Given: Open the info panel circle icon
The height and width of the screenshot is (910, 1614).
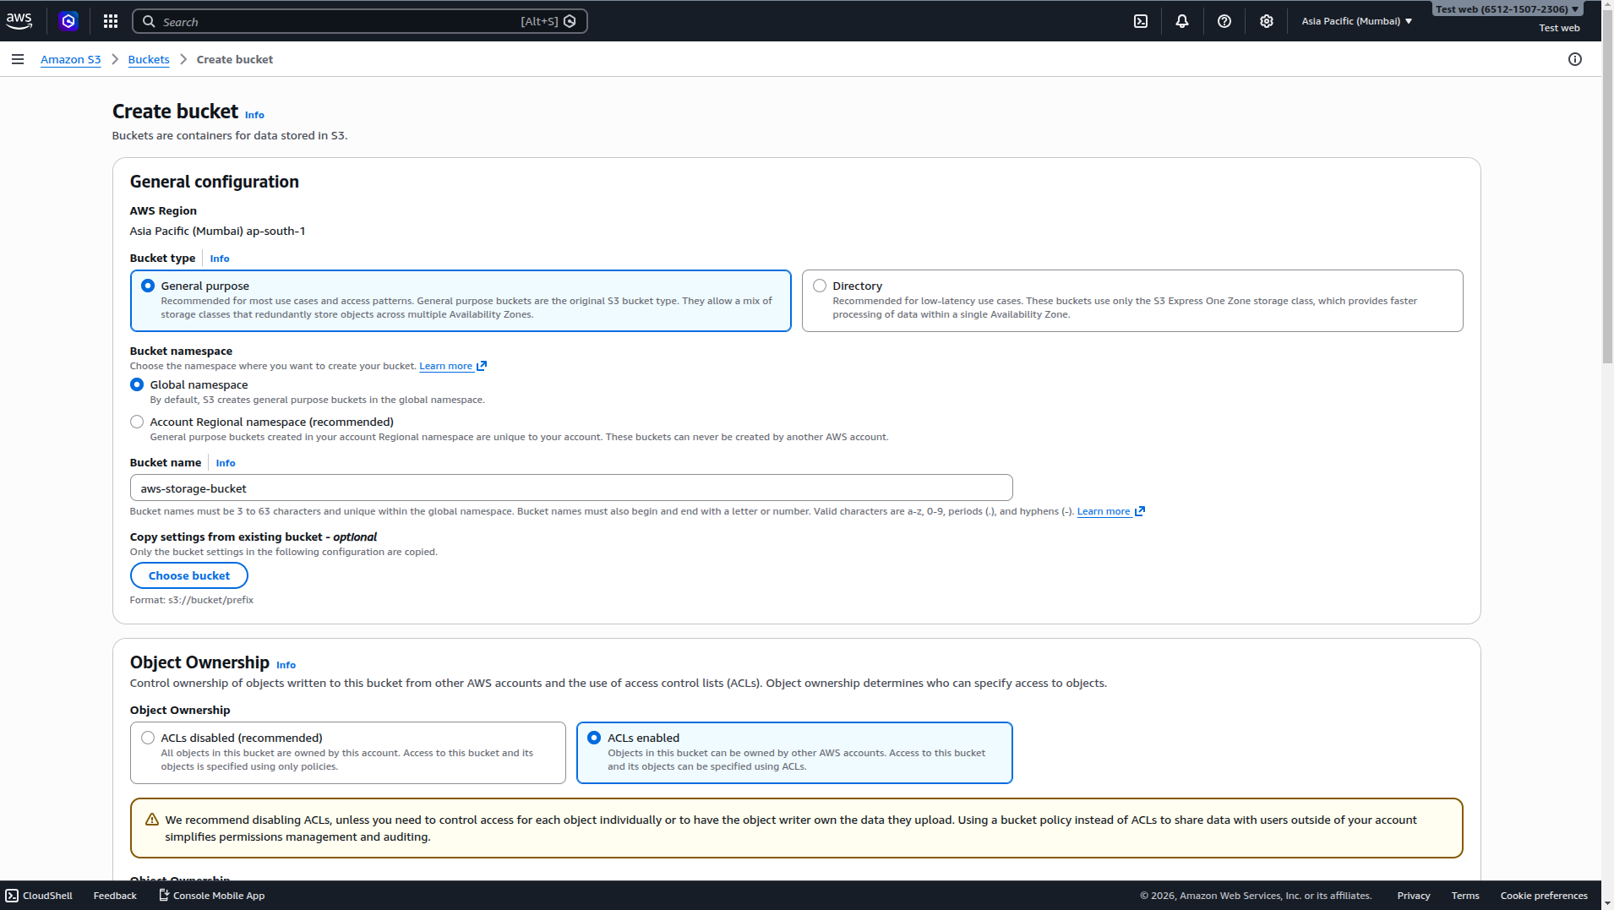Looking at the screenshot, I should click(x=1575, y=59).
